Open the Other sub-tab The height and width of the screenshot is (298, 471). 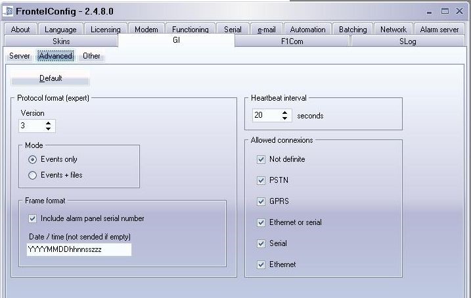click(x=91, y=56)
